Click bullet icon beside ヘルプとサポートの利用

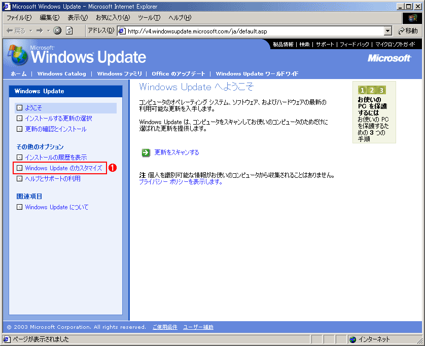pos(19,179)
